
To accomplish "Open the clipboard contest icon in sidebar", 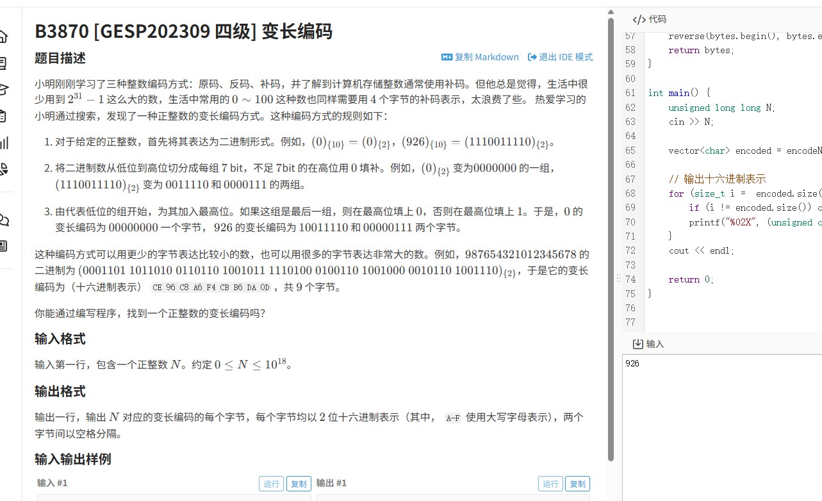I will pyautogui.click(x=3, y=116).
